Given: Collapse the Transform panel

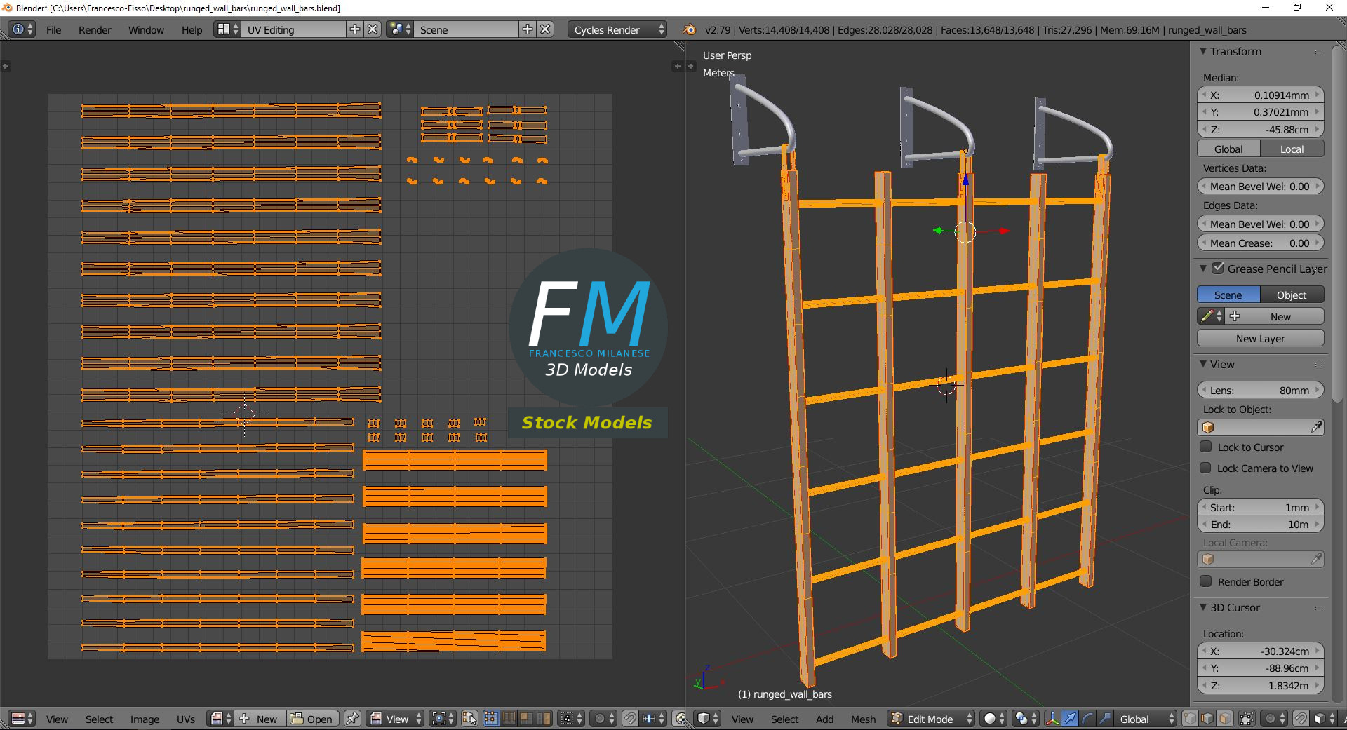Looking at the screenshot, I should (x=1203, y=51).
